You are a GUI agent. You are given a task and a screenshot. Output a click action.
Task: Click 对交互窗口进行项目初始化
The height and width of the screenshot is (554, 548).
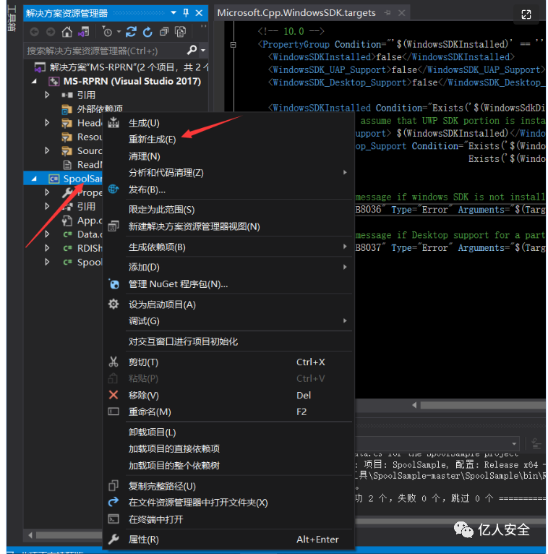(228, 341)
